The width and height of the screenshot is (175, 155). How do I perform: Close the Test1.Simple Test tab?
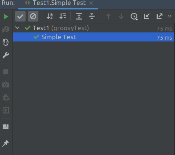pos(91,3)
